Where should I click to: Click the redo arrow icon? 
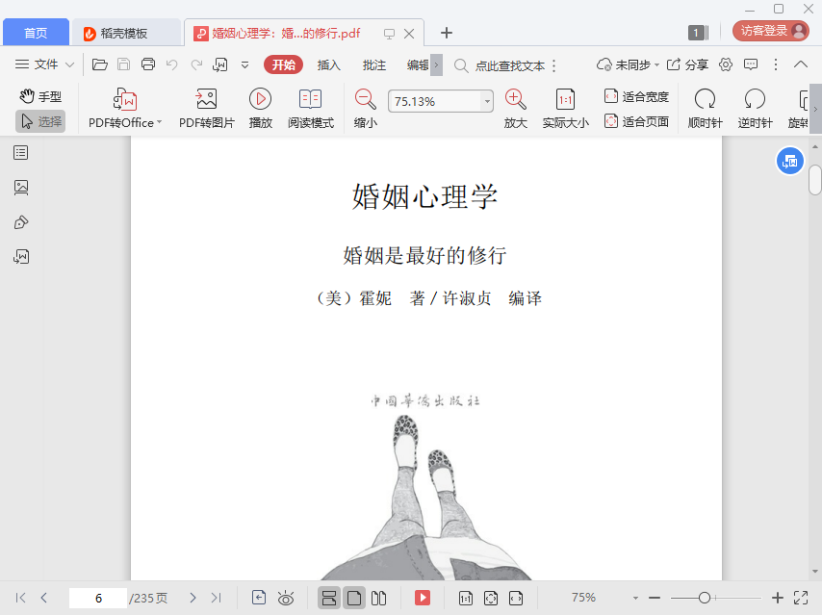point(196,64)
